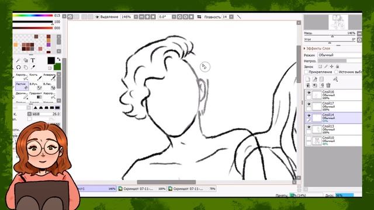Open the rotation angle dropdown arrow
The image size is (374, 210).
(x=174, y=17)
